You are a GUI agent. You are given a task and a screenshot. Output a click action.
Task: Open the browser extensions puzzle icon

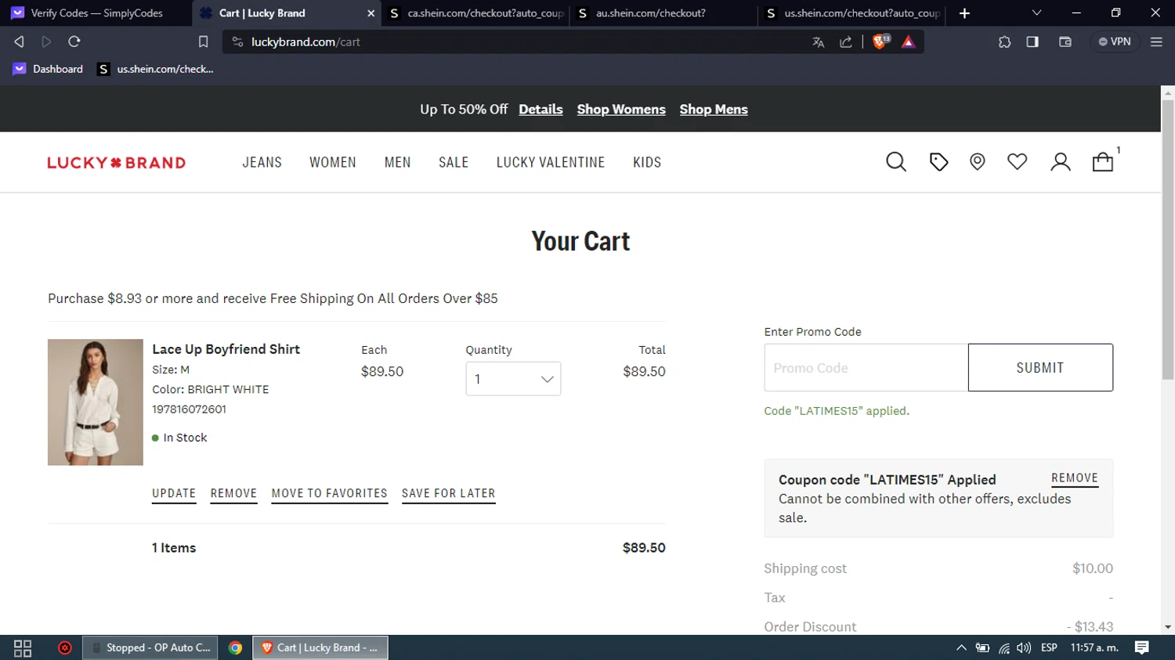[1004, 42]
